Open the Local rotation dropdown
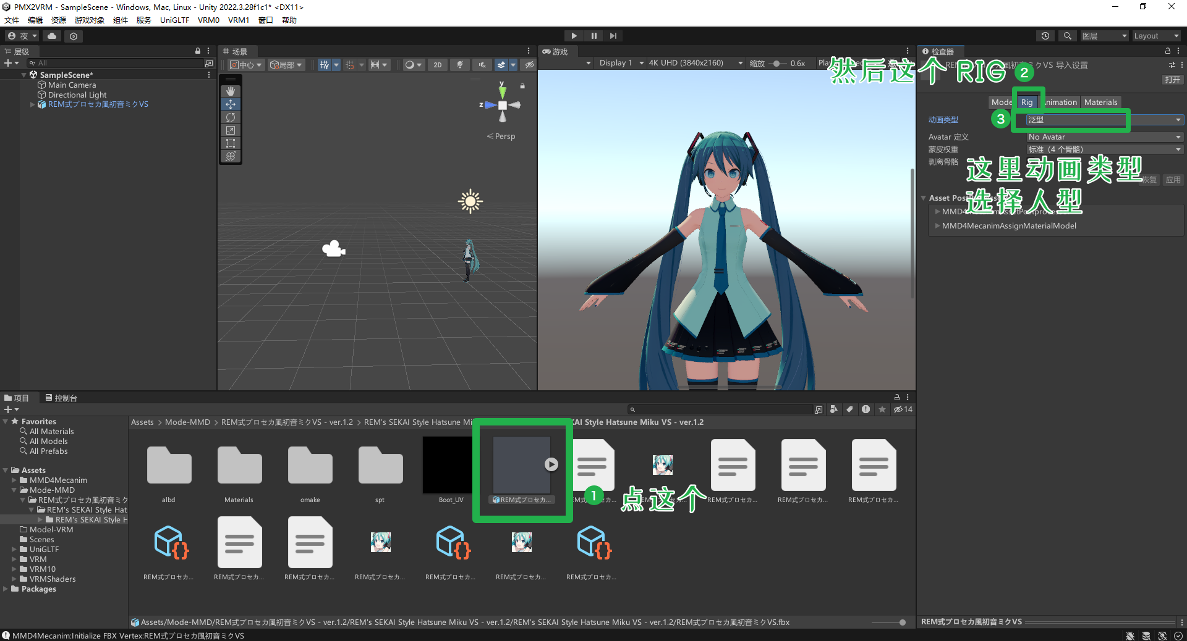Image resolution: width=1187 pixels, height=641 pixels. point(286,65)
